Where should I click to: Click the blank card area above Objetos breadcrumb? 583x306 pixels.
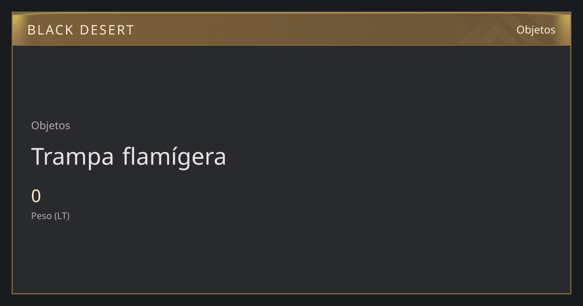(291, 82)
